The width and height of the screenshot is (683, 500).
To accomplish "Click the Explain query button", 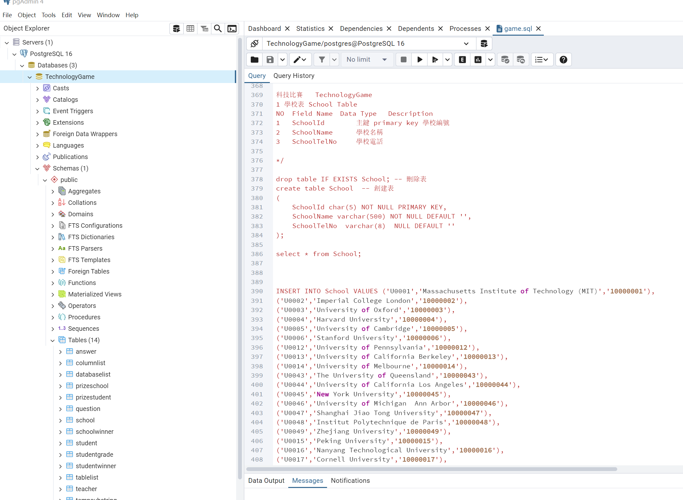I will tap(462, 59).
